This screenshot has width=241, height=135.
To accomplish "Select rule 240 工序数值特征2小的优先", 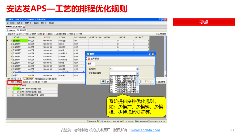I will click(123, 90).
